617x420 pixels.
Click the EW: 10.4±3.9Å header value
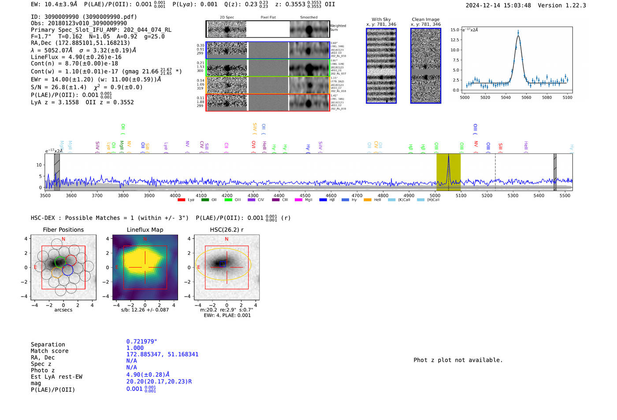(54, 4)
